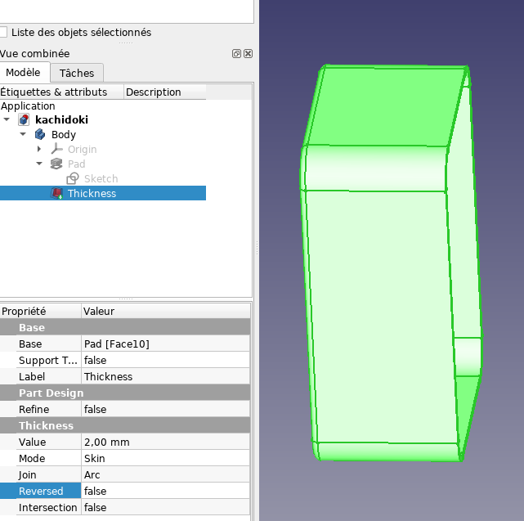Select the Origin item label
The height and width of the screenshot is (521, 524).
(83, 149)
